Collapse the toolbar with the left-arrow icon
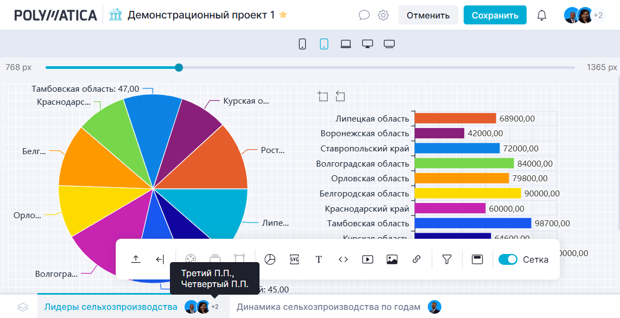The width and height of the screenshot is (620, 318). click(x=160, y=259)
